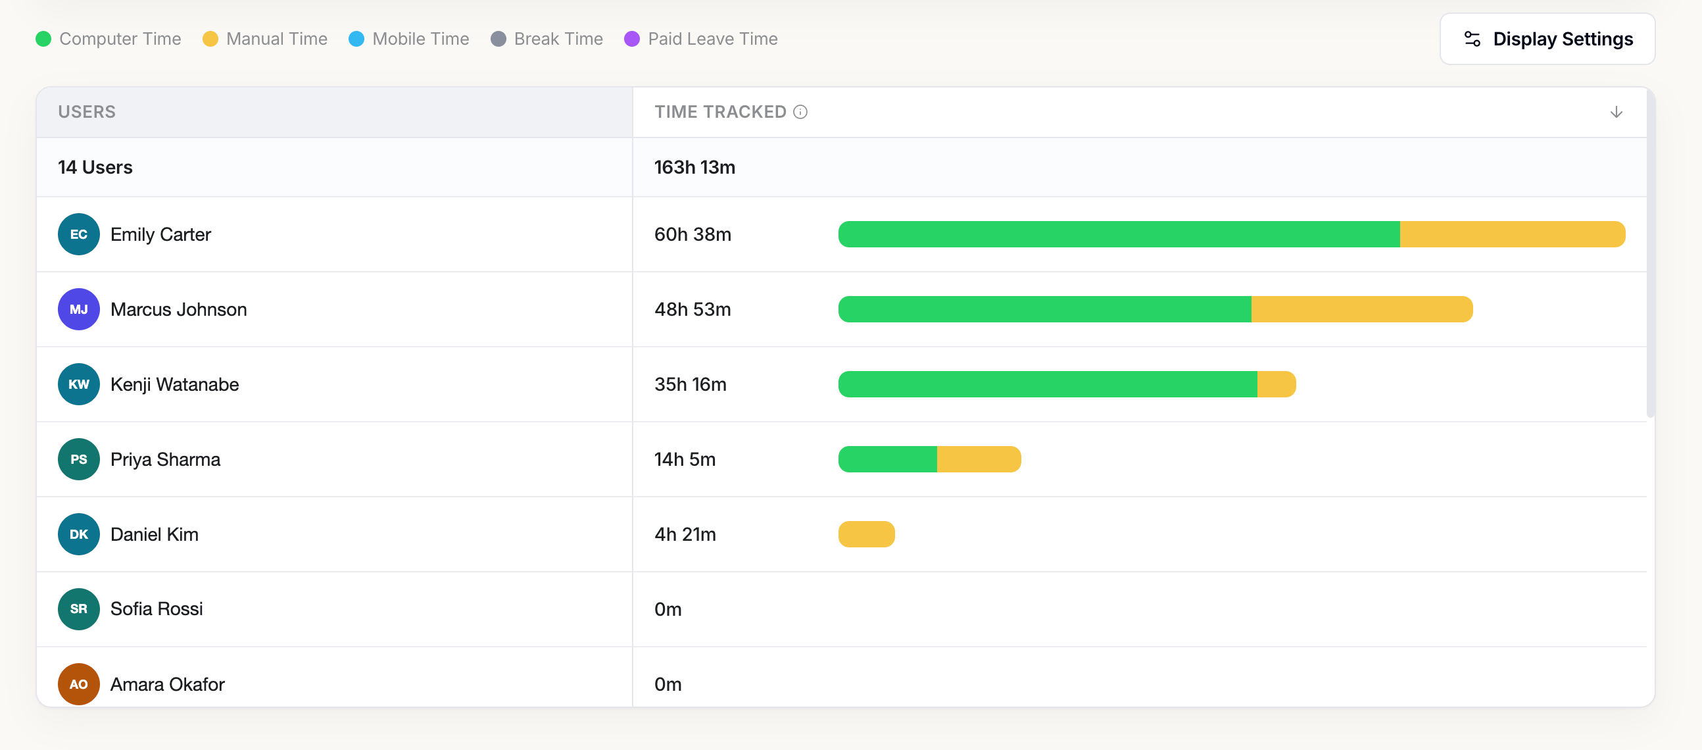
Task: Click Daniel Kim's DK avatar
Action: pos(79,534)
